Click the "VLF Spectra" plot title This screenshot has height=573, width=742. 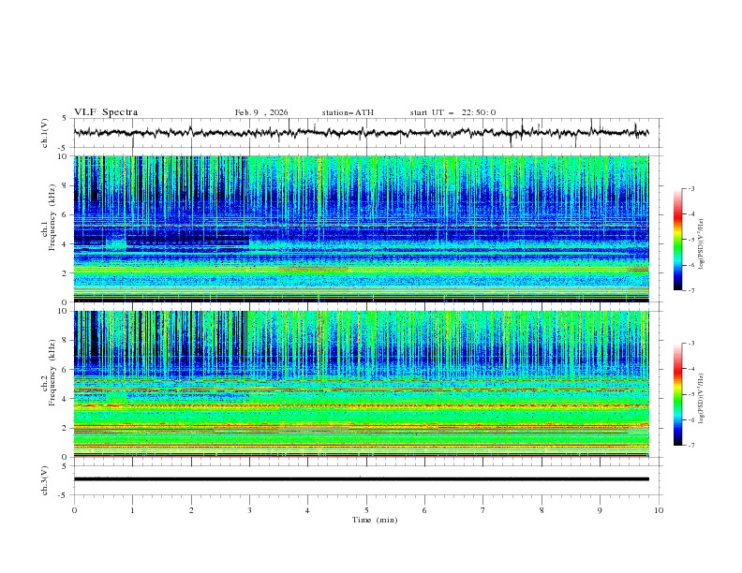pyautogui.click(x=106, y=112)
